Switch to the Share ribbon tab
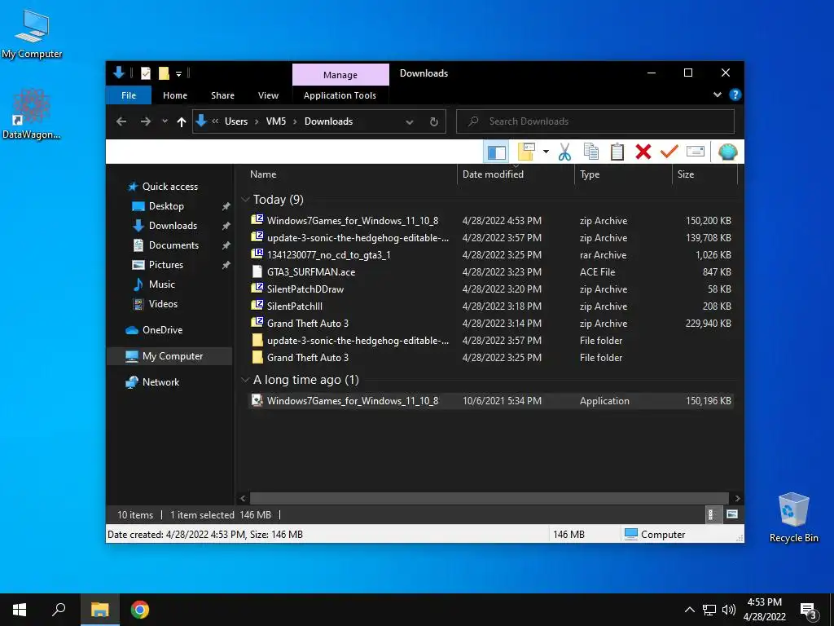Viewport: 834px width, 626px height. coord(222,95)
